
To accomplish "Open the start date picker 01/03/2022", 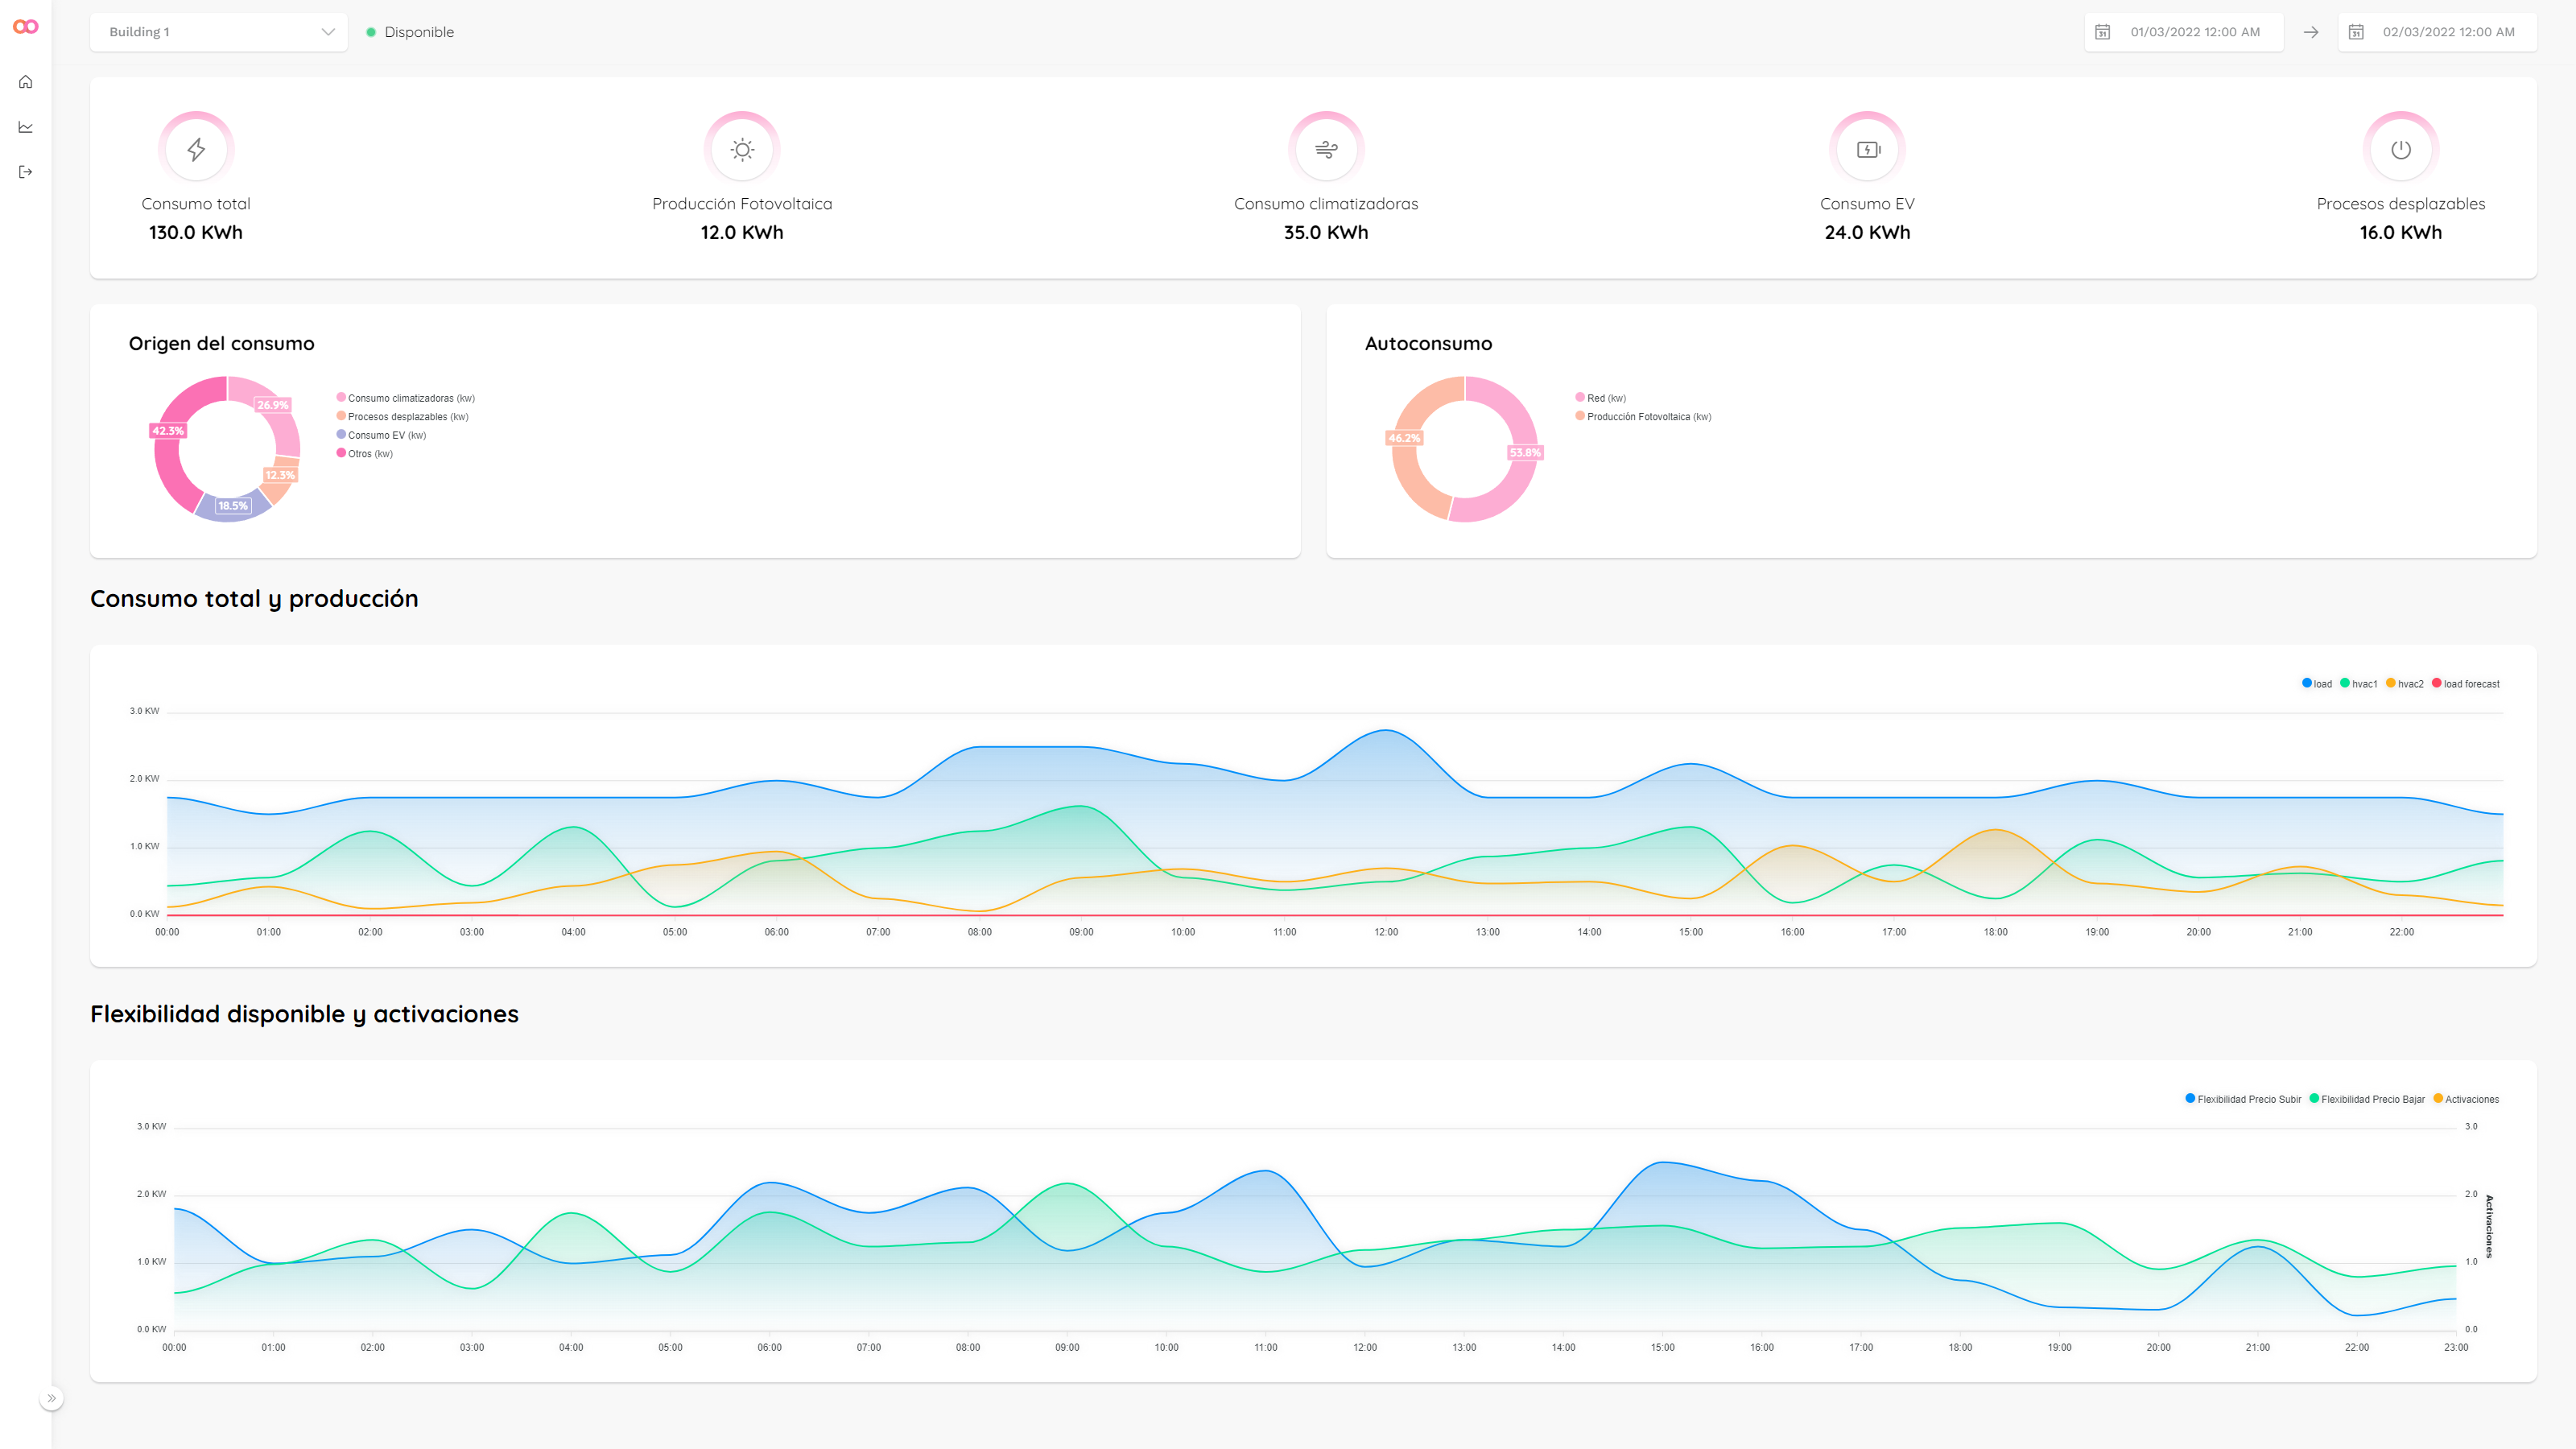I will (2194, 32).
